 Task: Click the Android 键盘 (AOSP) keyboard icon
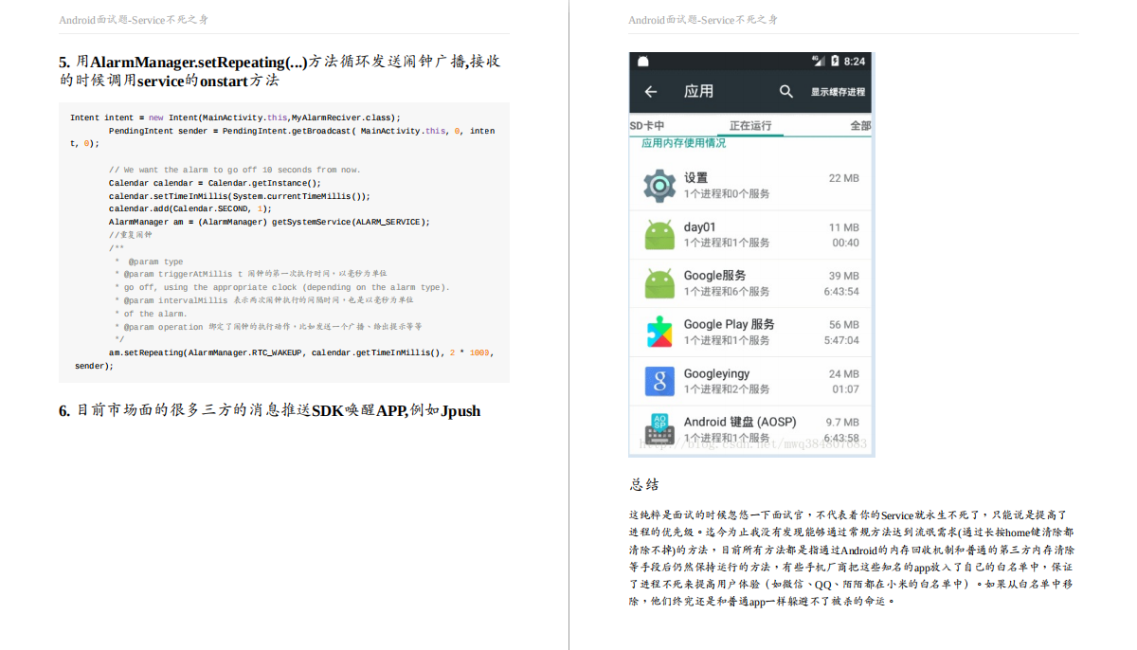(659, 429)
